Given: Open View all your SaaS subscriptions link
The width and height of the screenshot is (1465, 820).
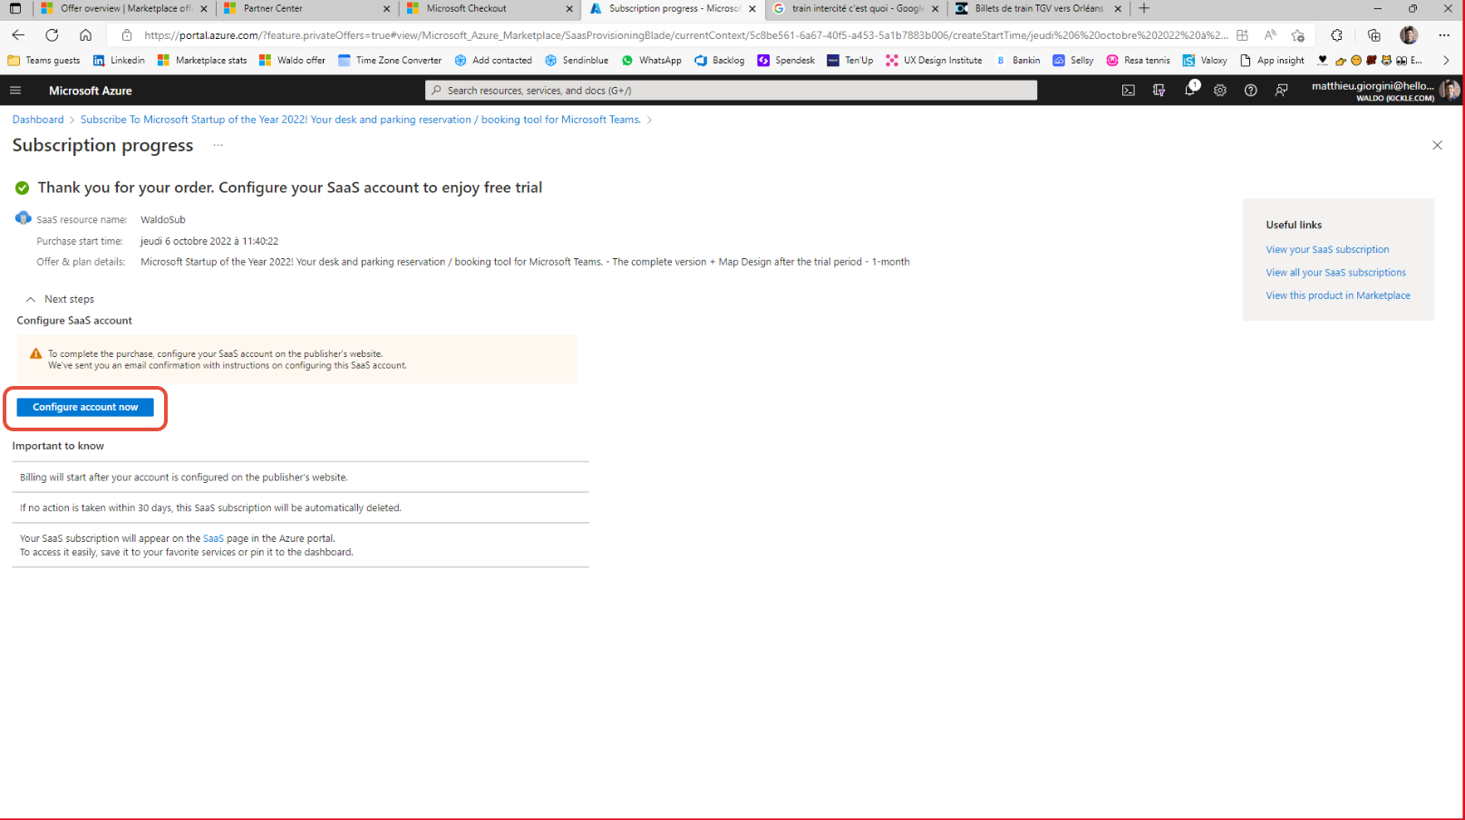Looking at the screenshot, I should (1335, 273).
